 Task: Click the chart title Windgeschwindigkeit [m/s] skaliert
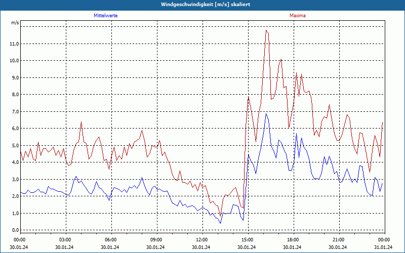coord(206,5)
